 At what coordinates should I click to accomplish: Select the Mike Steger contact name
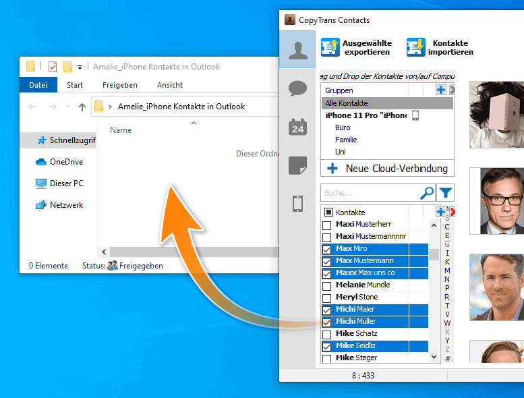click(x=356, y=358)
